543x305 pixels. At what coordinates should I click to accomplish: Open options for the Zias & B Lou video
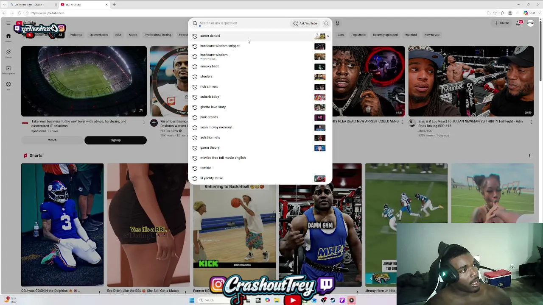click(x=532, y=122)
